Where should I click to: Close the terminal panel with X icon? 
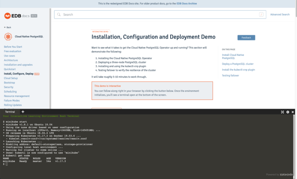click(293, 112)
